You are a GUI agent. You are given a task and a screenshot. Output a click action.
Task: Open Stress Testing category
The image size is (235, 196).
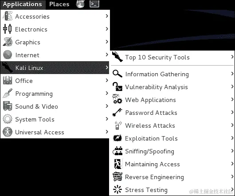[x=172, y=189]
